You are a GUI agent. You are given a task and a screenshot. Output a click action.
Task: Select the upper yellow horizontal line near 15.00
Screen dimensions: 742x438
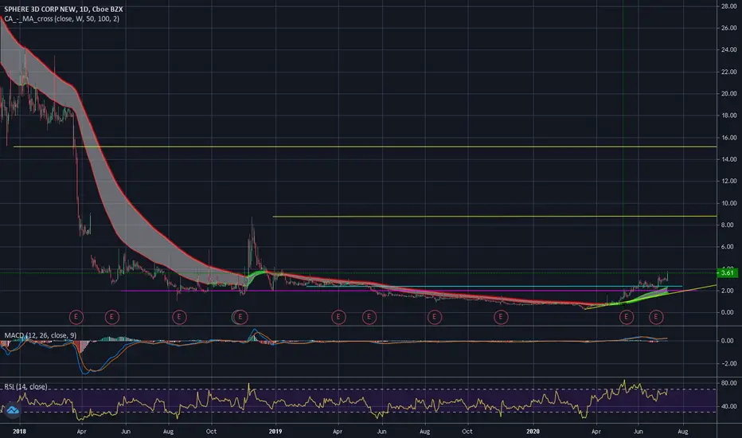(365, 147)
